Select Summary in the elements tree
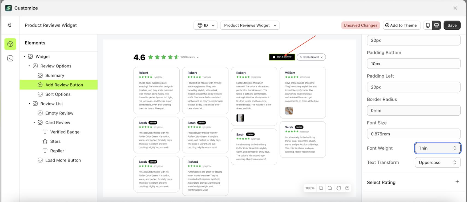Screen dimensions: 467x202 pos(55,75)
